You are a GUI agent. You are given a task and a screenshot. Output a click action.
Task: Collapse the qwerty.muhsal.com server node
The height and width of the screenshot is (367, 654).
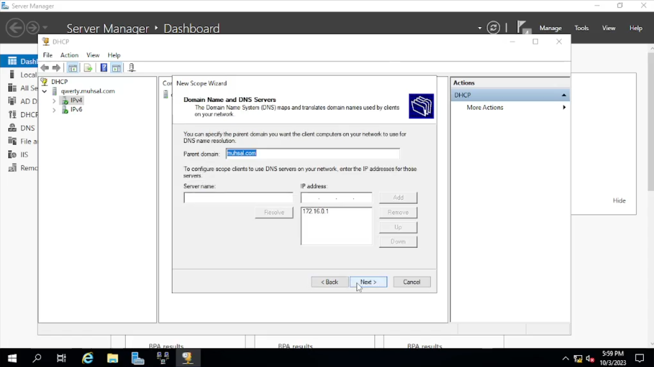click(x=45, y=92)
